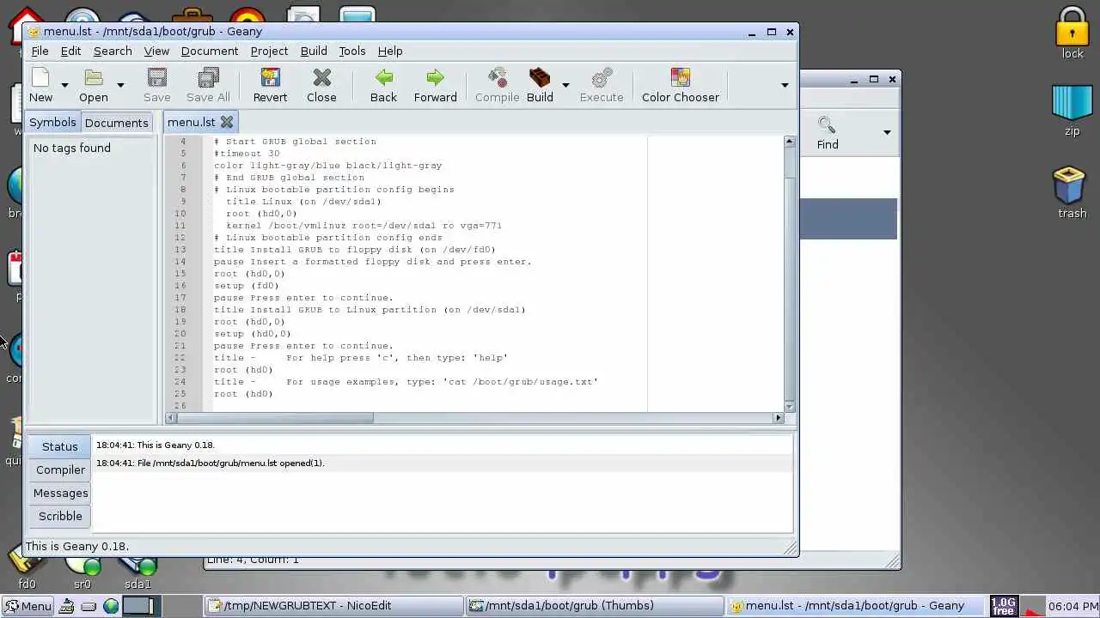Switch to the Messages tab

pos(60,493)
